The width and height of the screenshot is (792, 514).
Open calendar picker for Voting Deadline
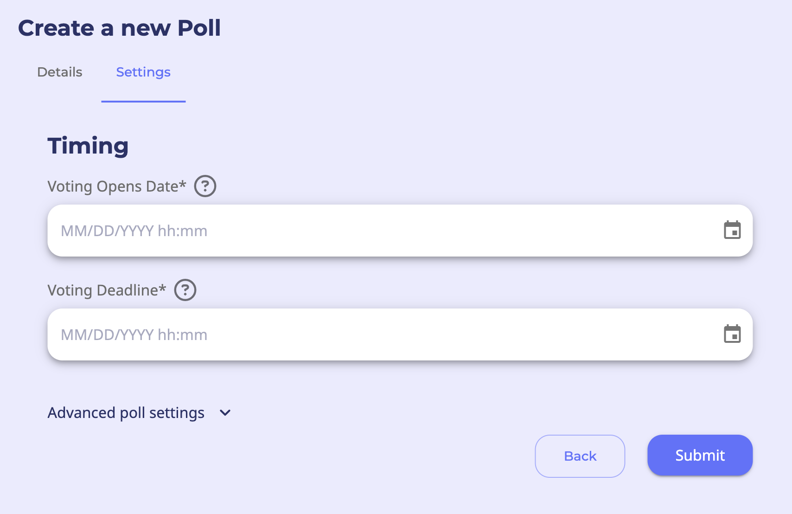732,334
